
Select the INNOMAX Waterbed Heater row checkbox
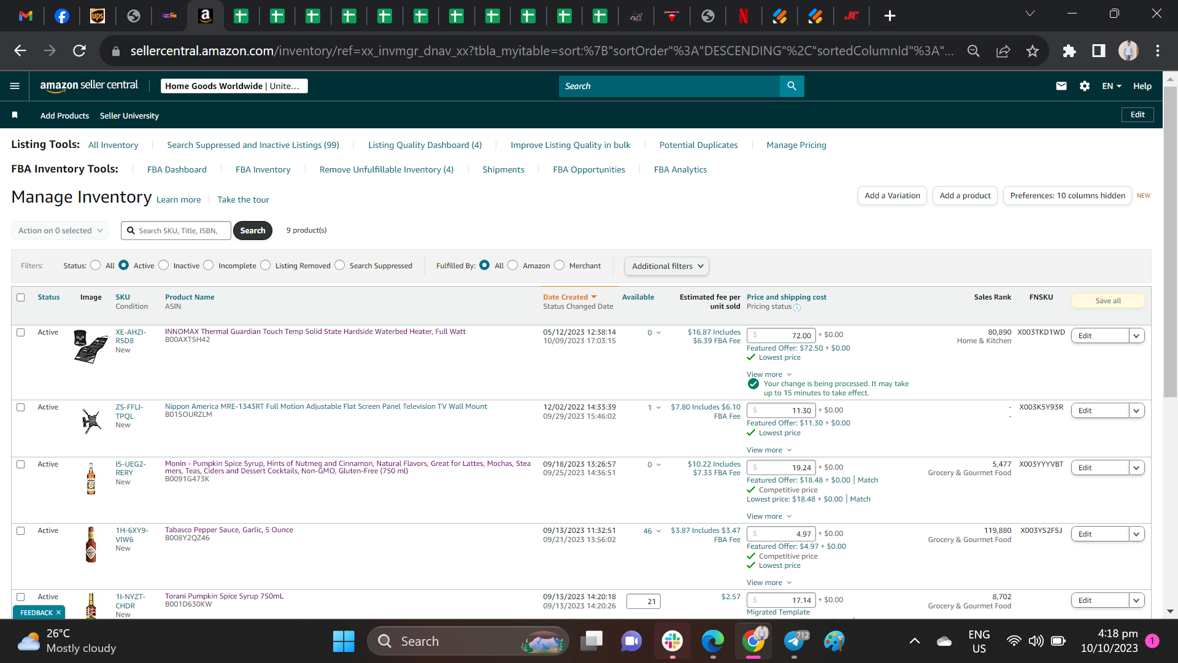[21, 333]
